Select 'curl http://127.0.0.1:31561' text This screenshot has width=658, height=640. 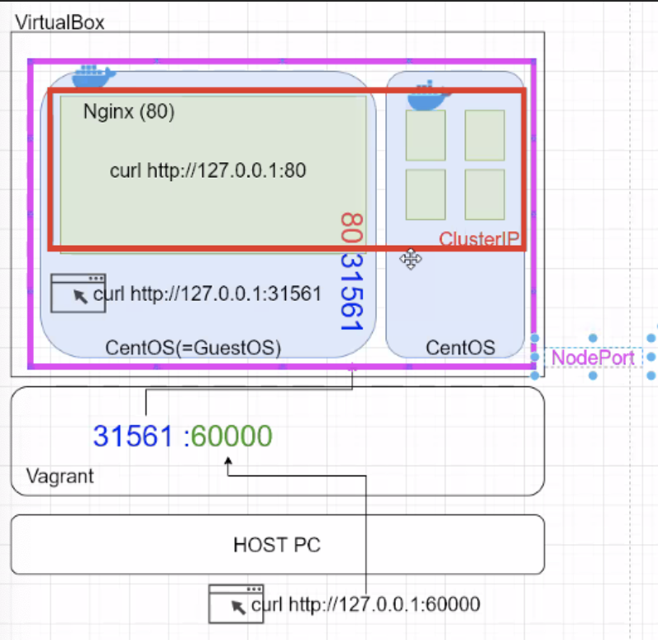(x=207, y=294)
